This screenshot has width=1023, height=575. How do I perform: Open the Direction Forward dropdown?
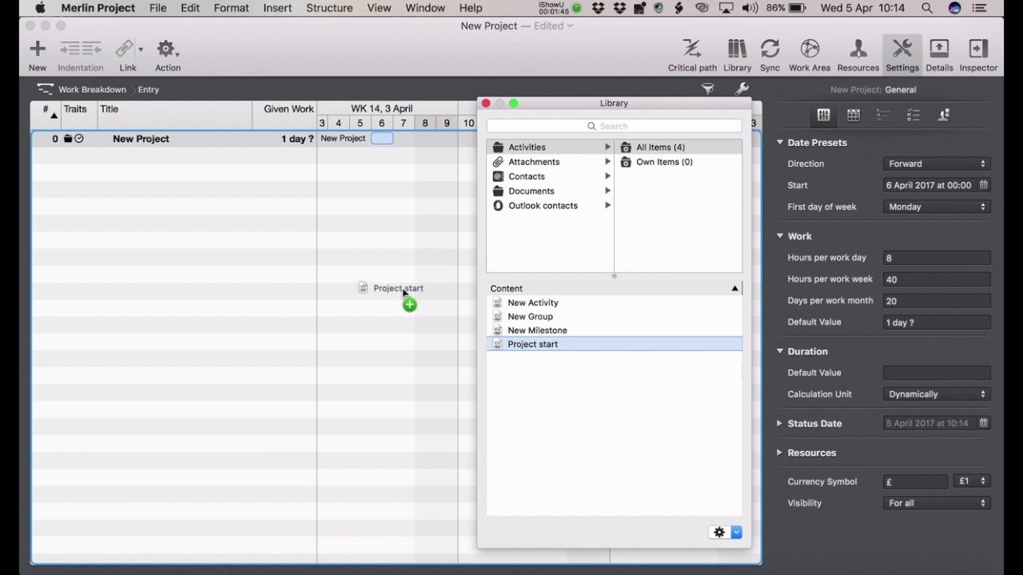(937, 164)
